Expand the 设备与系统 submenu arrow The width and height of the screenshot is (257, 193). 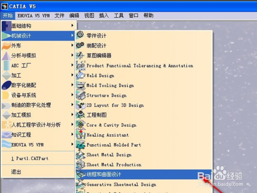click(72, 95)
